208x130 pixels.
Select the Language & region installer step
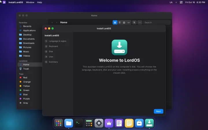55,41
